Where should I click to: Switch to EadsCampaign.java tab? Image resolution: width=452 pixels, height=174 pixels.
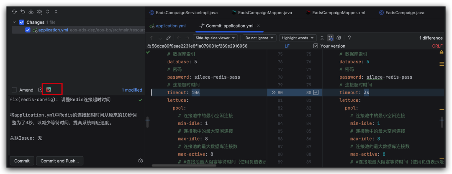[401, 13]
